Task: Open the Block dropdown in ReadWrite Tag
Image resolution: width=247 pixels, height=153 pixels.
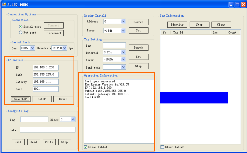Action: click(73, 119)
